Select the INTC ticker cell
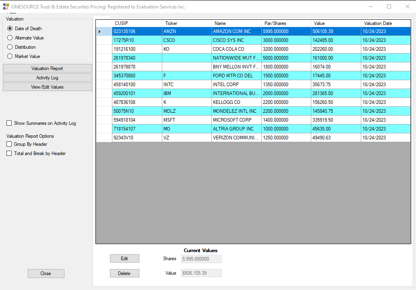The image size is (416, 290). pyautogui.click(x=187, y=84)
